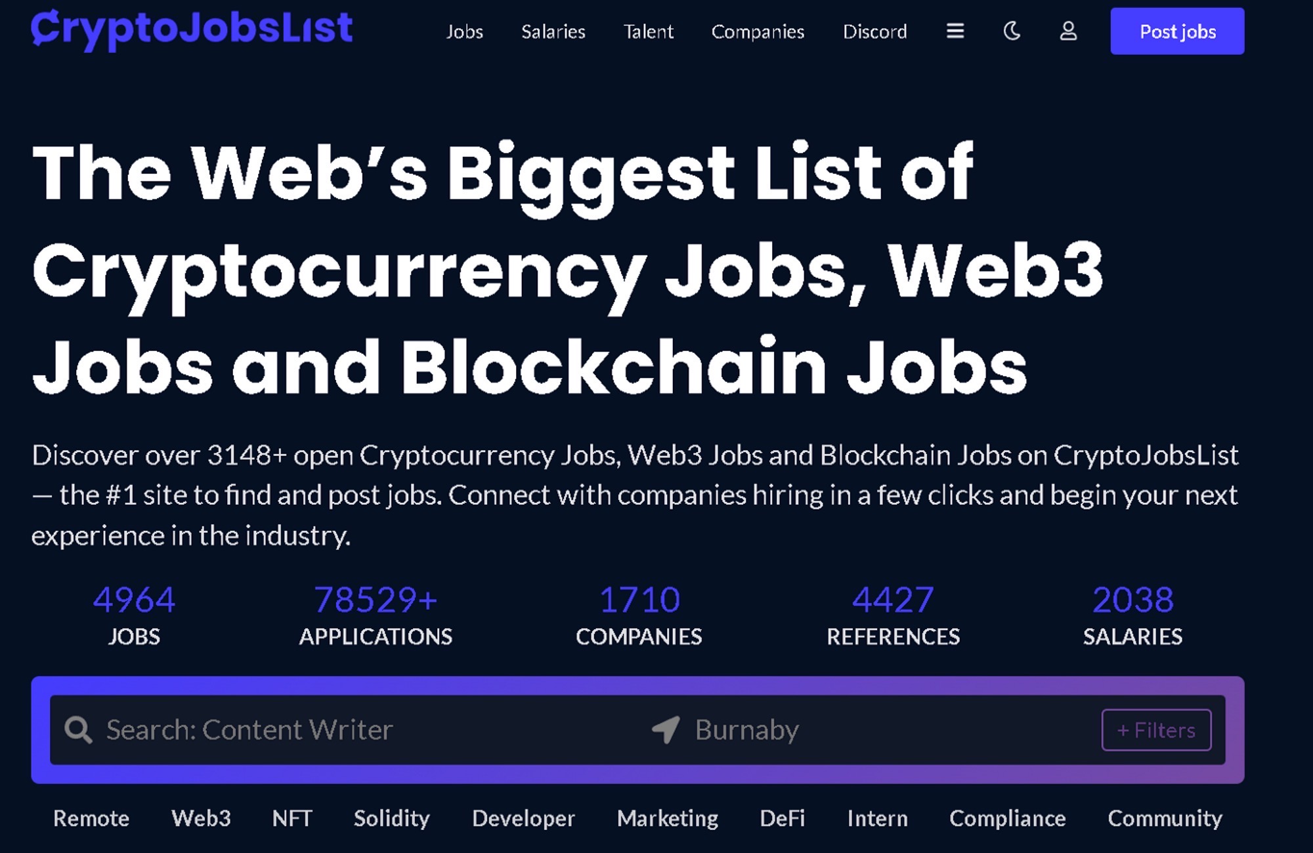
Task: Click the location arrow icon
Action: [x=666, y=730]
